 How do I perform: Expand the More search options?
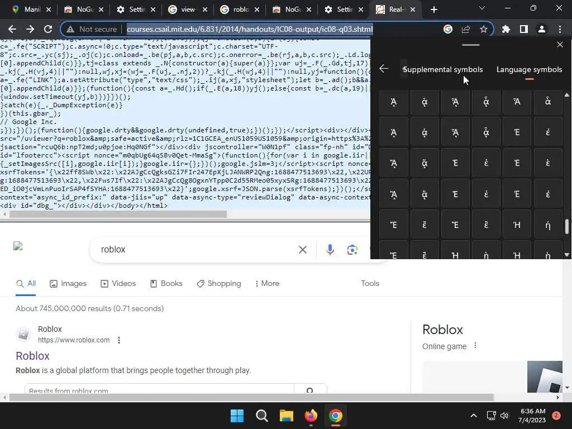pyautogui.click(x=268, y=283)
